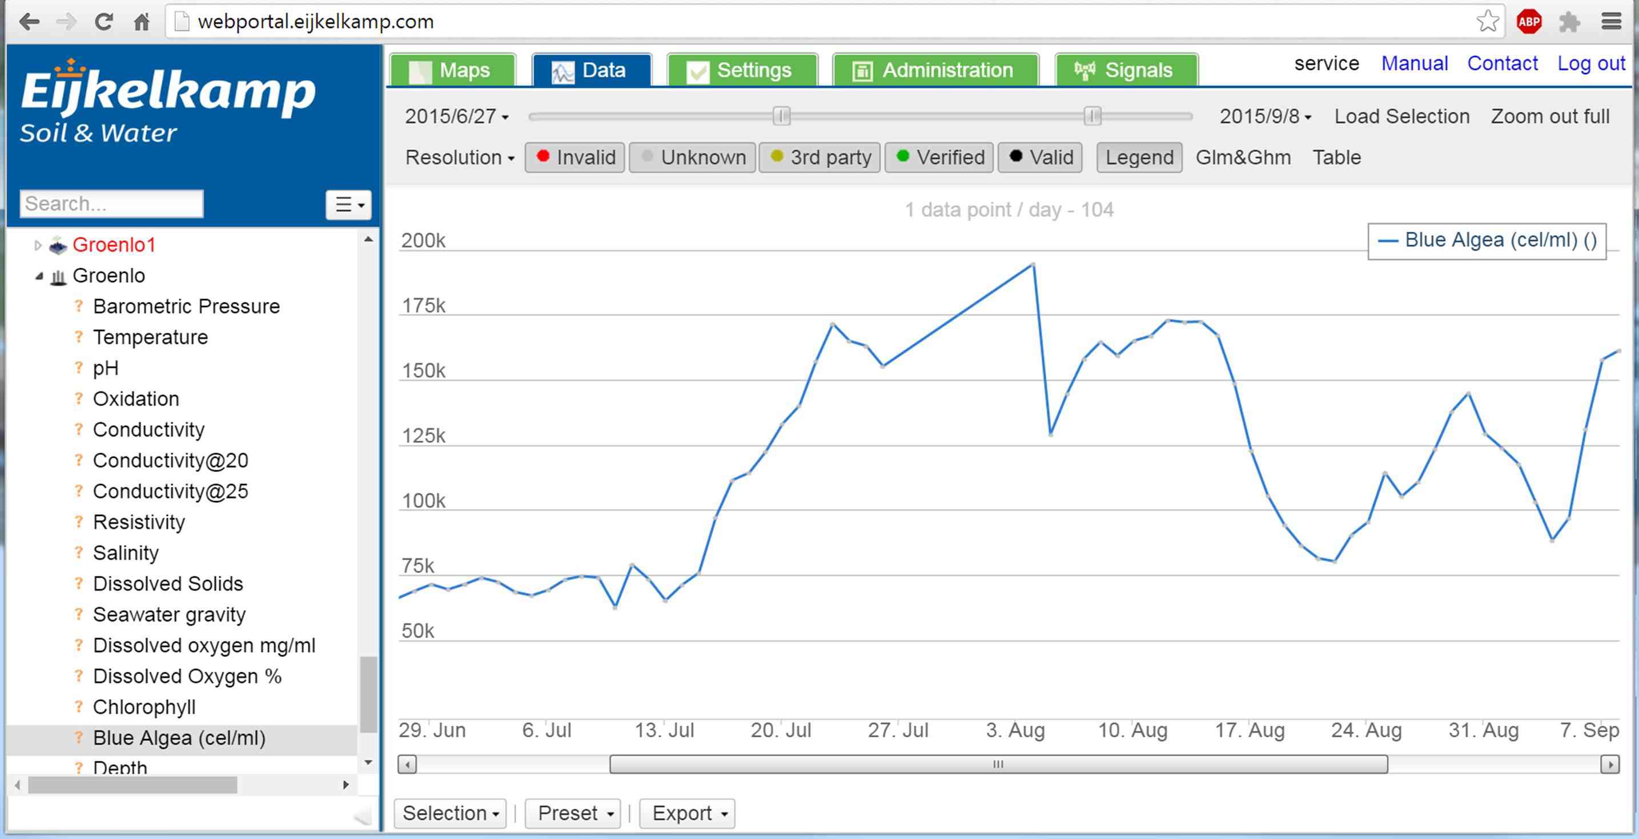Image resolution: width=1639 pixels, height=839 pixels.
Task: Open the Signals tab
Action: 1126,70
